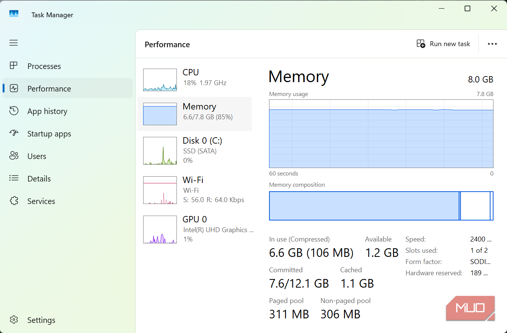The image size is (507, 333).
Task: Click the Performance pulse icon in sidebar
Action: [x=14, y=88]
